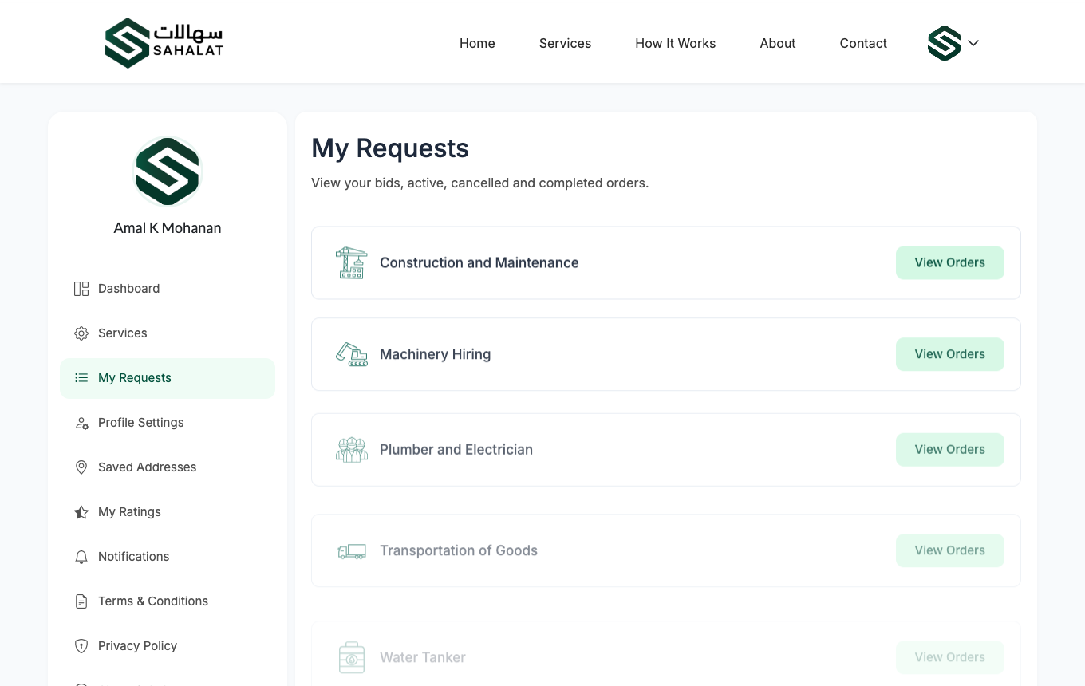Open Services in the top navigation bar
The height and width of the screenshot is (686, 1085).
coord(565,43)
